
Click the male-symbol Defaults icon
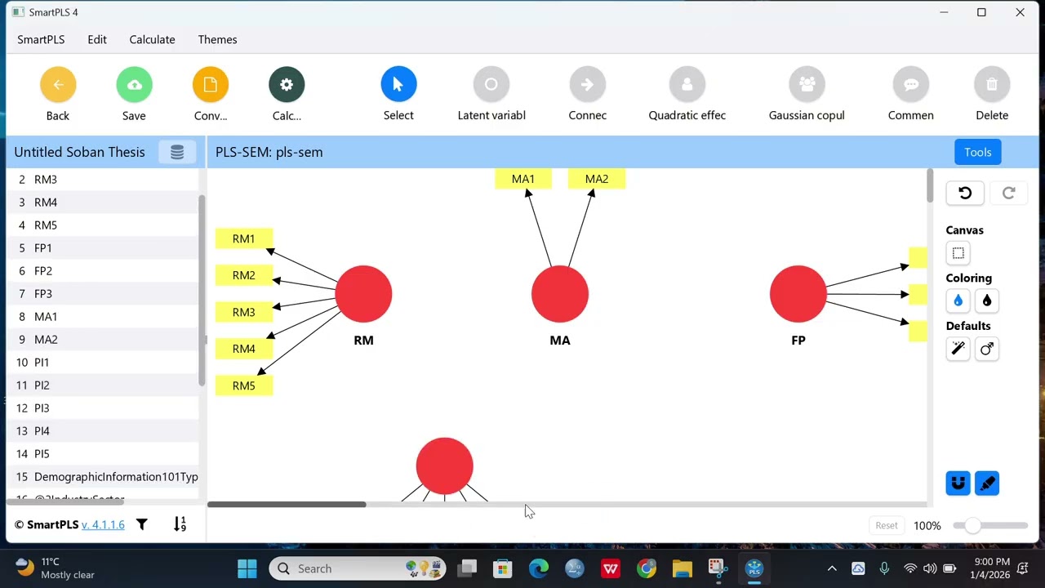987,349
